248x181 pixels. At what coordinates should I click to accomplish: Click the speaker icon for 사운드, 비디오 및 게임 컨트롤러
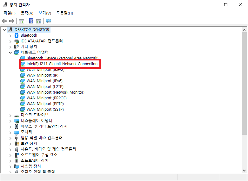point(17,149)
